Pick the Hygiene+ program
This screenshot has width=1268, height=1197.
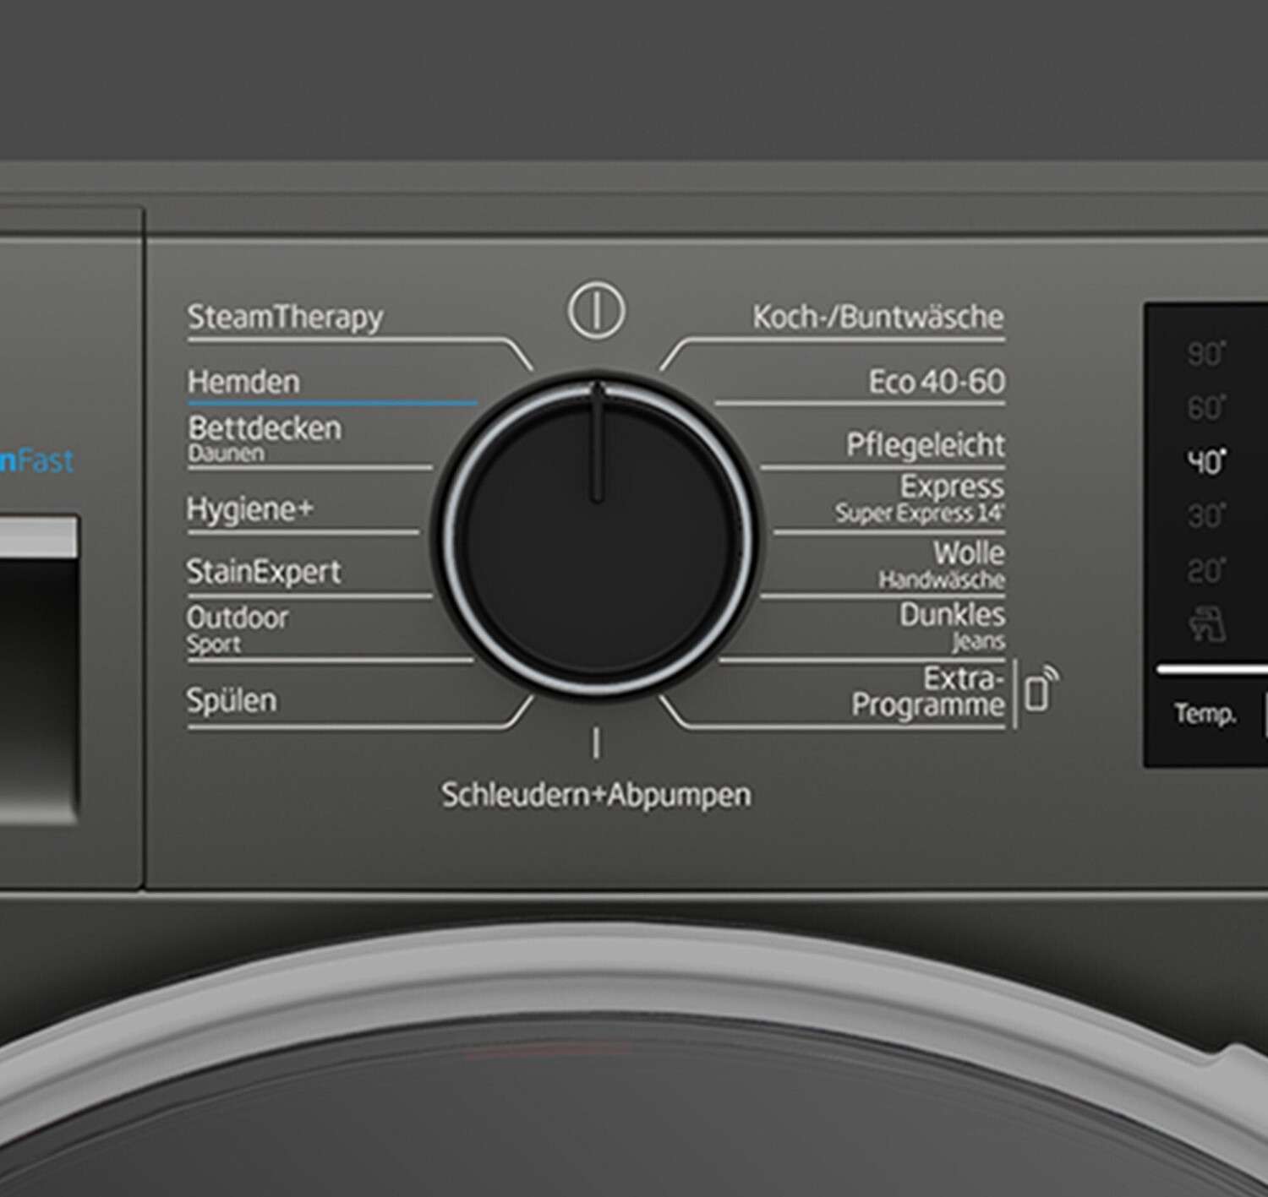[x=249, y=509]
